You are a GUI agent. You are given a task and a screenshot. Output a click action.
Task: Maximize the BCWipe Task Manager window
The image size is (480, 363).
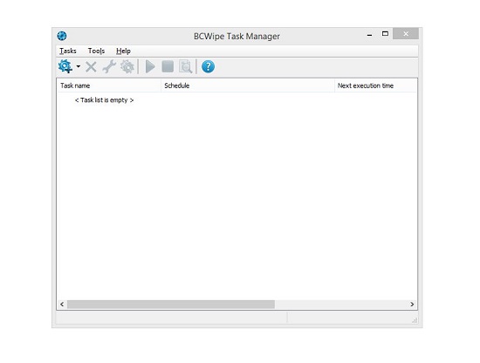click(x=385, y=34)
